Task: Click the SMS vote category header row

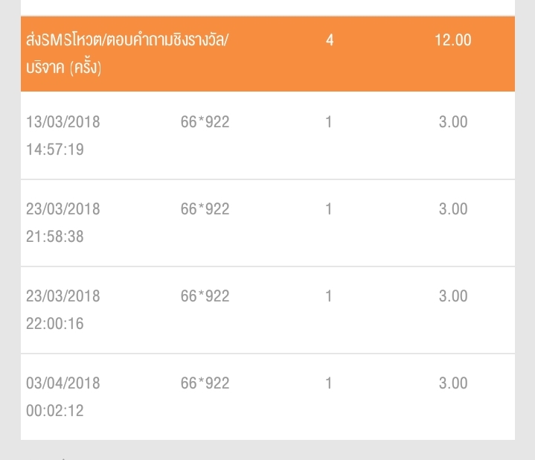Action: (127, 54)
